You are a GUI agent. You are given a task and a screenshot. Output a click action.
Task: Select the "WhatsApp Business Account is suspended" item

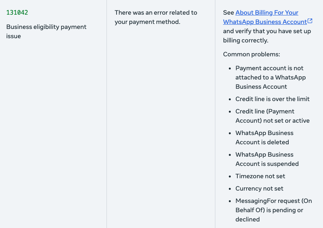pos(267,159)
